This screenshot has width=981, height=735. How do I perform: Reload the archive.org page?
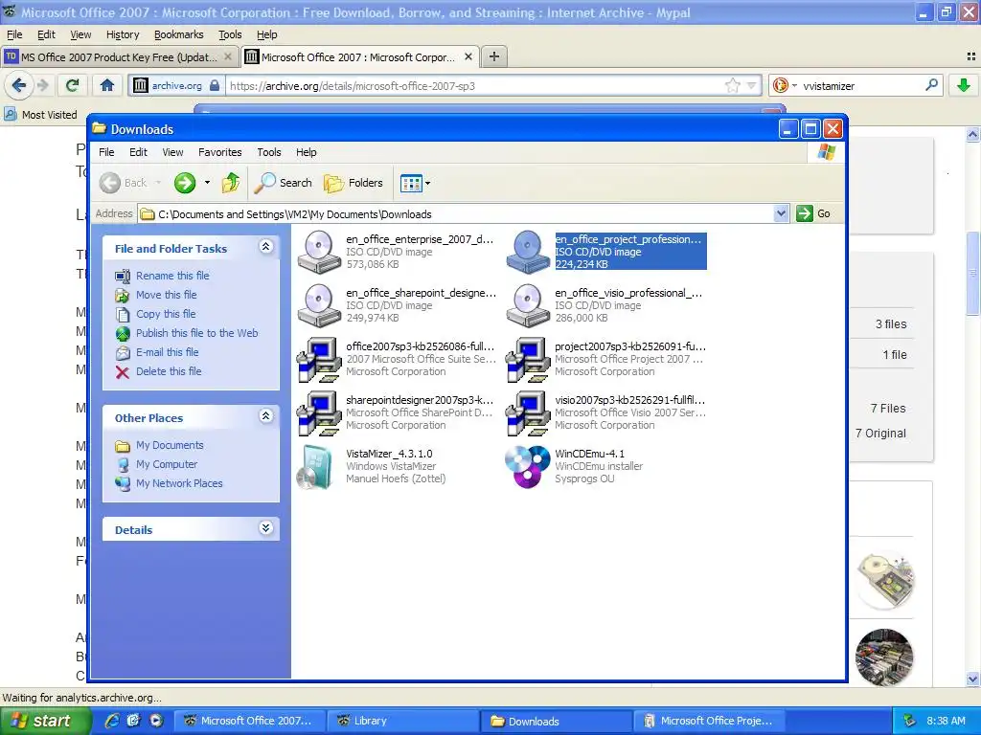73,85
